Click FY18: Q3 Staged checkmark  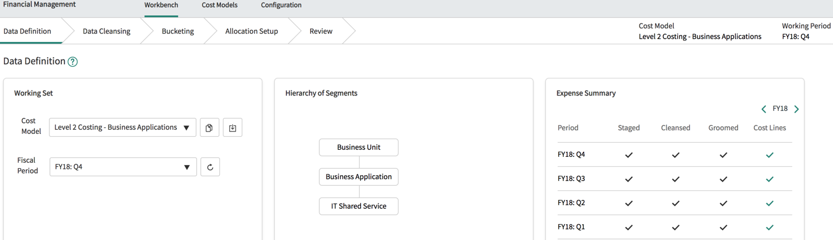[x=628, y=179]
